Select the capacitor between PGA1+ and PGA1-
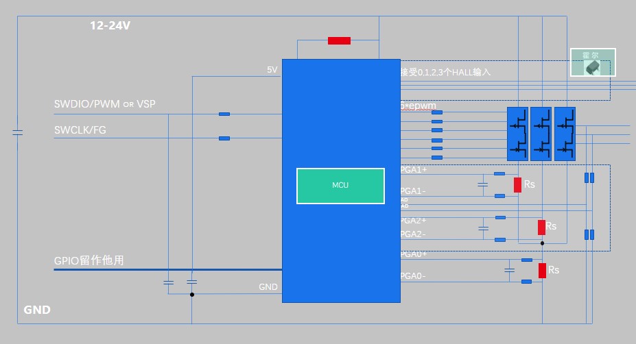The width and height of the screenshot is (636, 344). [483, 184]
